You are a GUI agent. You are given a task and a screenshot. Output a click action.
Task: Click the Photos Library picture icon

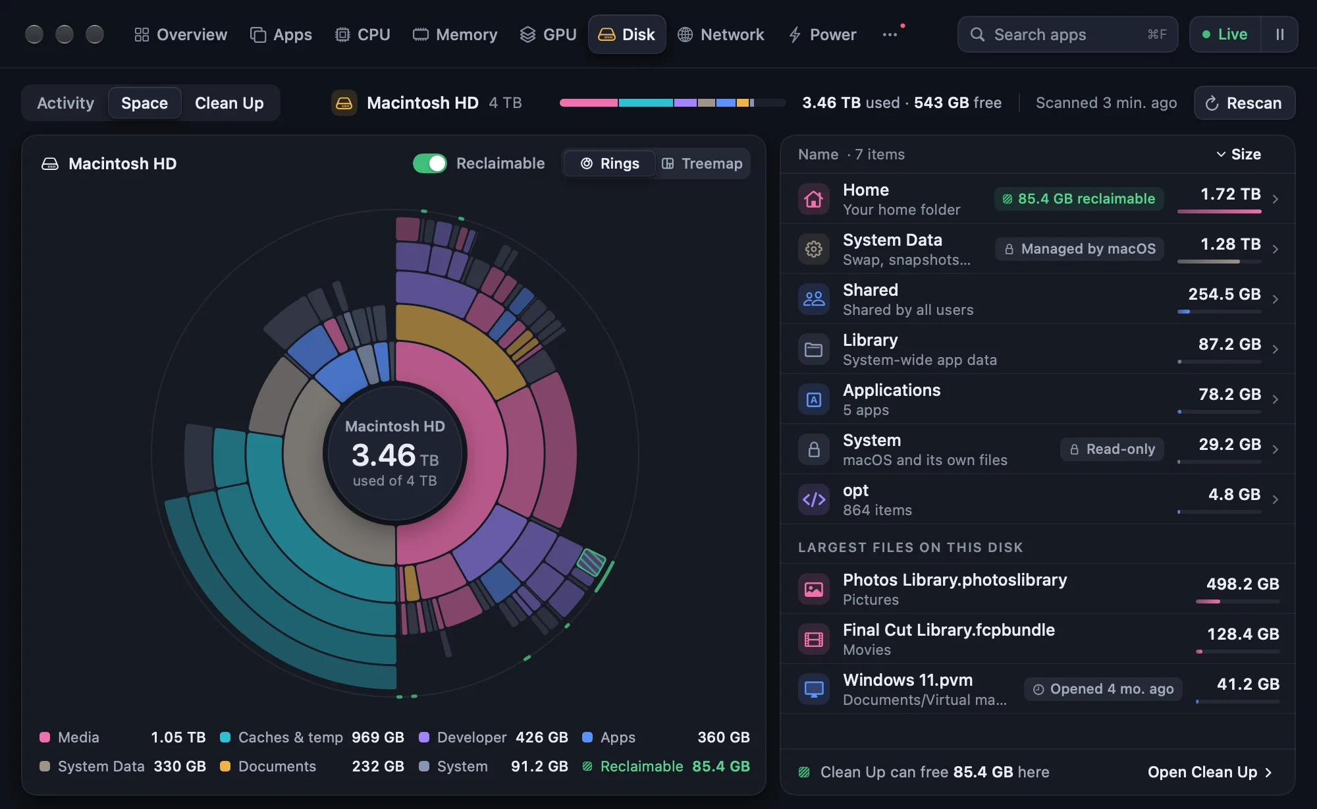814,589
